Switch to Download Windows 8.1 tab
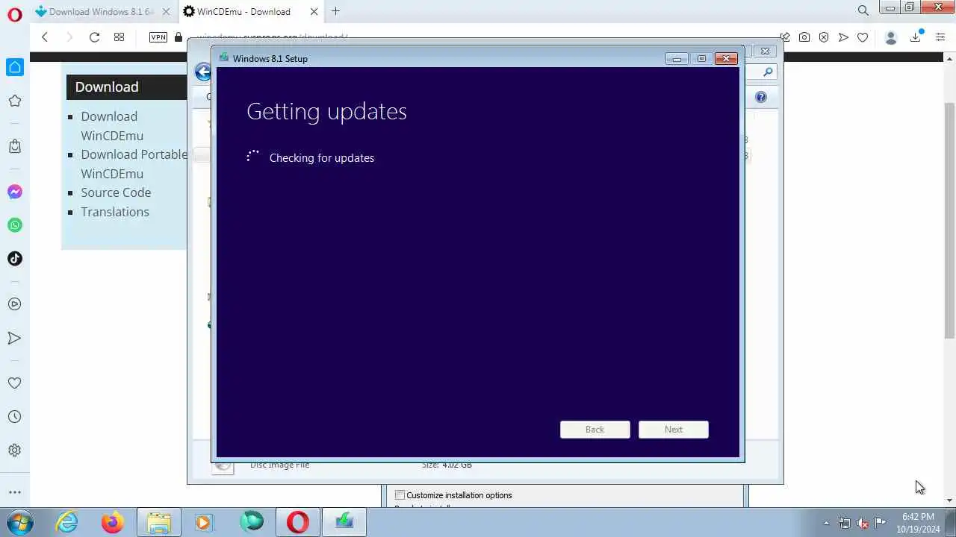The height and width of the screenshot is (537, 956). click(x=103, y=11)
